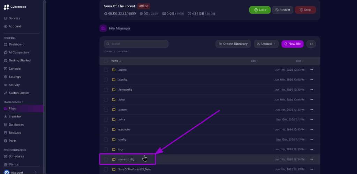Tick the select-all checkbox in header
357x174 pixels.
[106, 61]
